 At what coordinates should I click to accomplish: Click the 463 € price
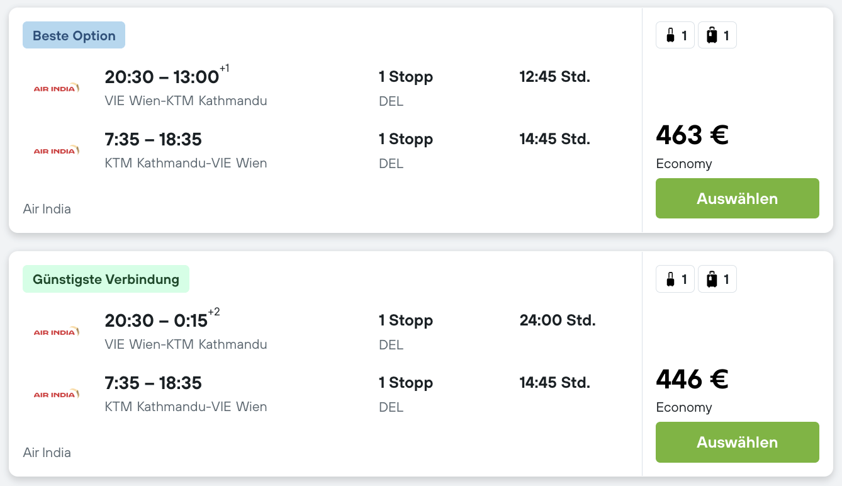coord(692,135)
